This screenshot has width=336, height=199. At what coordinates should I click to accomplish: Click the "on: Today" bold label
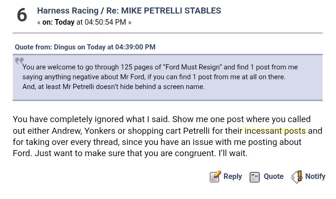(x=58, y=22)
